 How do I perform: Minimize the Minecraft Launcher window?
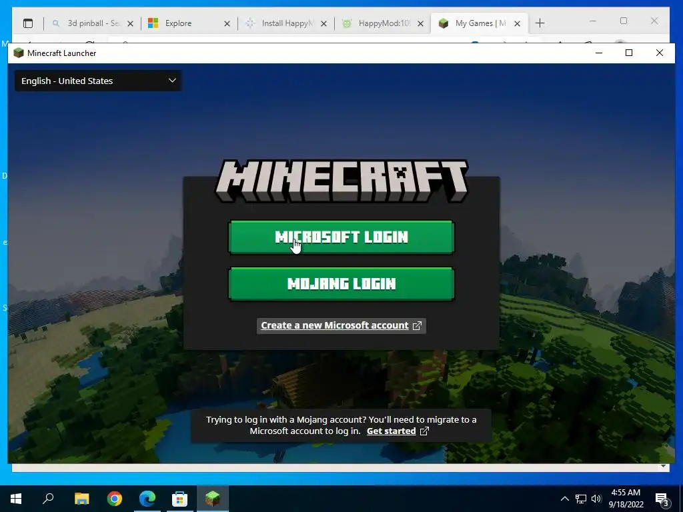click(x=599, y=53)
